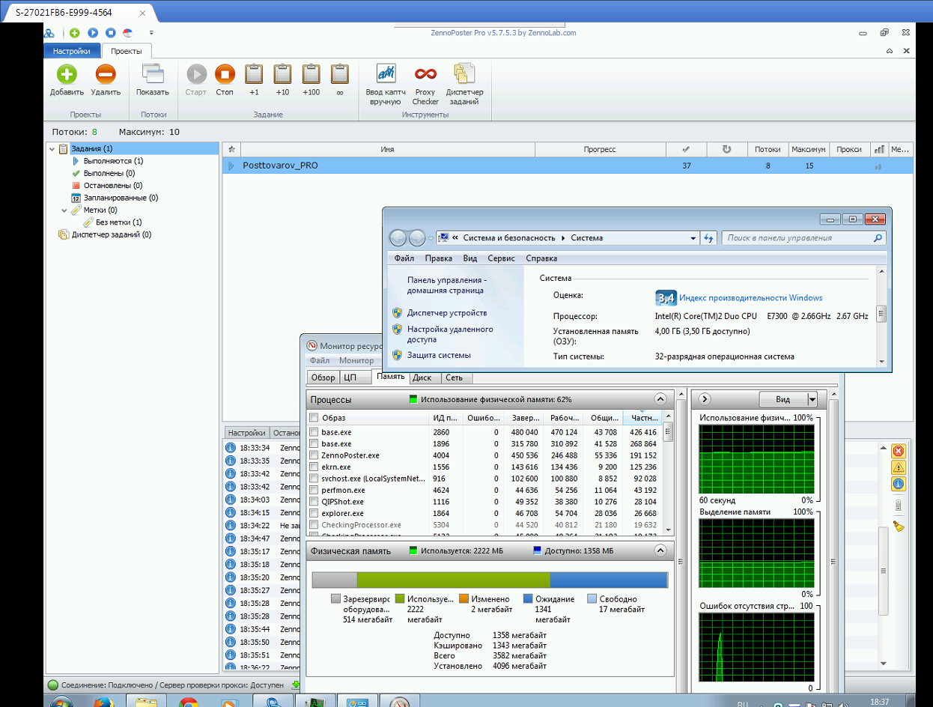This screenshot has width=933, height=707.
Task: Click the green Добавить project icon
Action: point(67,74)
